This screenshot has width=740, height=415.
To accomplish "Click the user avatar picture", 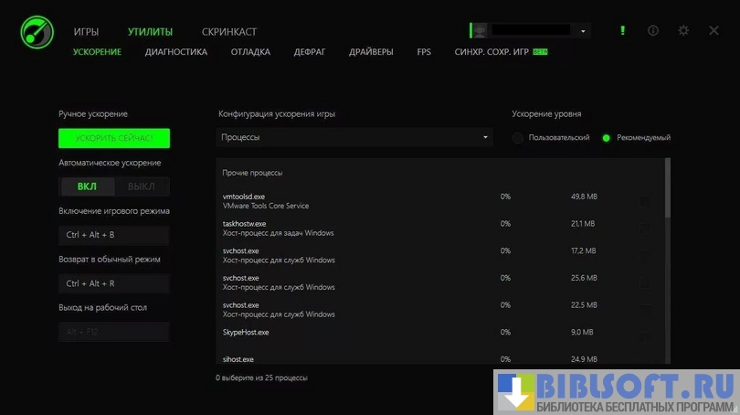I will pos(480,30).
